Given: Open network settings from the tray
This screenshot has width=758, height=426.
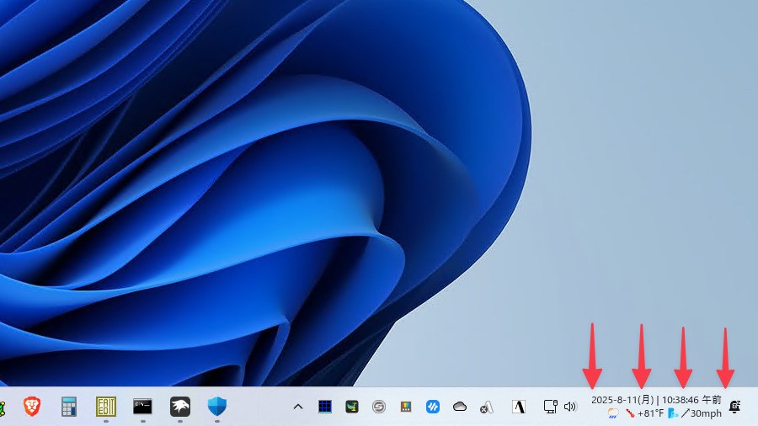Looking at the screenshot, I should point(550,407).
